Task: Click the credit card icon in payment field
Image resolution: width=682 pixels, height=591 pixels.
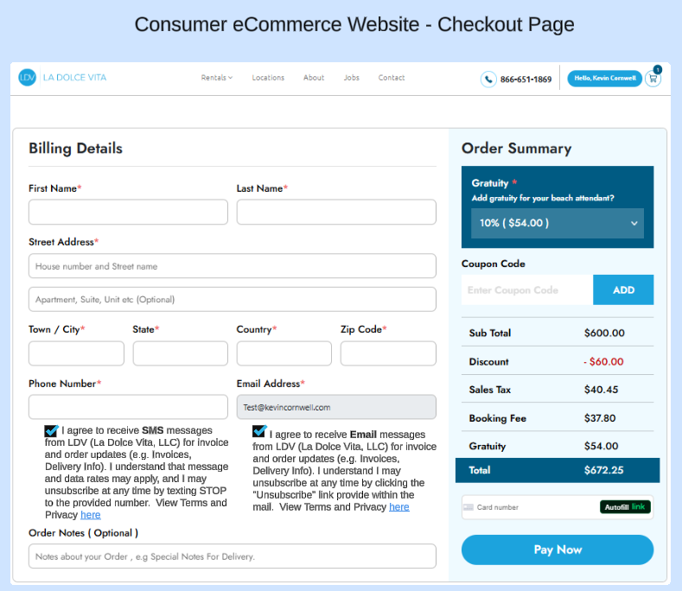Action: (468, 507)
